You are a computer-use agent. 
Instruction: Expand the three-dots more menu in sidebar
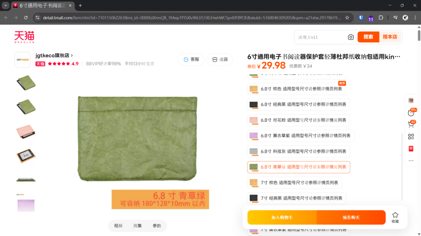click(411, 160)
